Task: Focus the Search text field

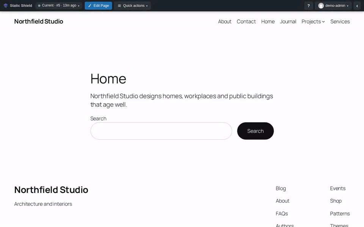Action: [x=161, y=131]
